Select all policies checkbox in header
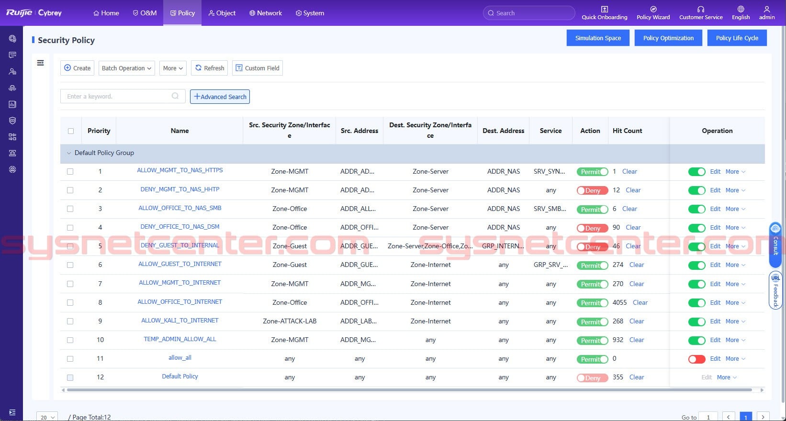Viewport: 786px width, 421px height. 71,131
